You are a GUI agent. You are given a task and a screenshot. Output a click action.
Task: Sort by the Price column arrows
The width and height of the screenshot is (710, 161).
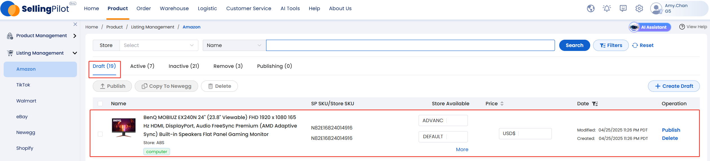click(x=502, y=104)
